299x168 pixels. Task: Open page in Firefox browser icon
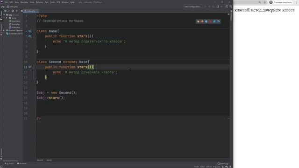(x=202, y=21)
